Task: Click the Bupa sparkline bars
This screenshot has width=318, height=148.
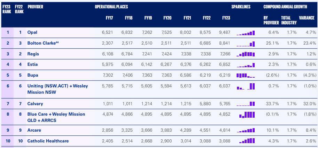Action: coord(246,76)
